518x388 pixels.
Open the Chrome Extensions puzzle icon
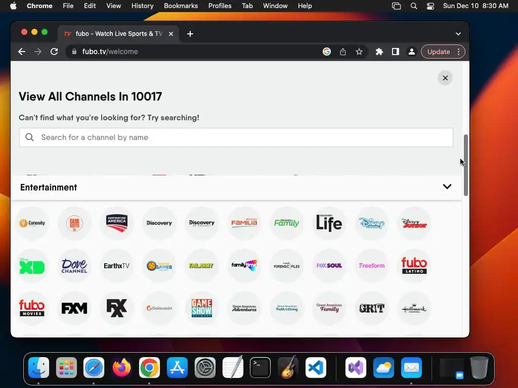click(x=379, y=52)
